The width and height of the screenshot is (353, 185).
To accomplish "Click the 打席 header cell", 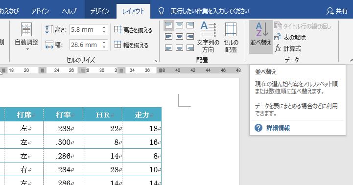I will click(x=24, y=115).
